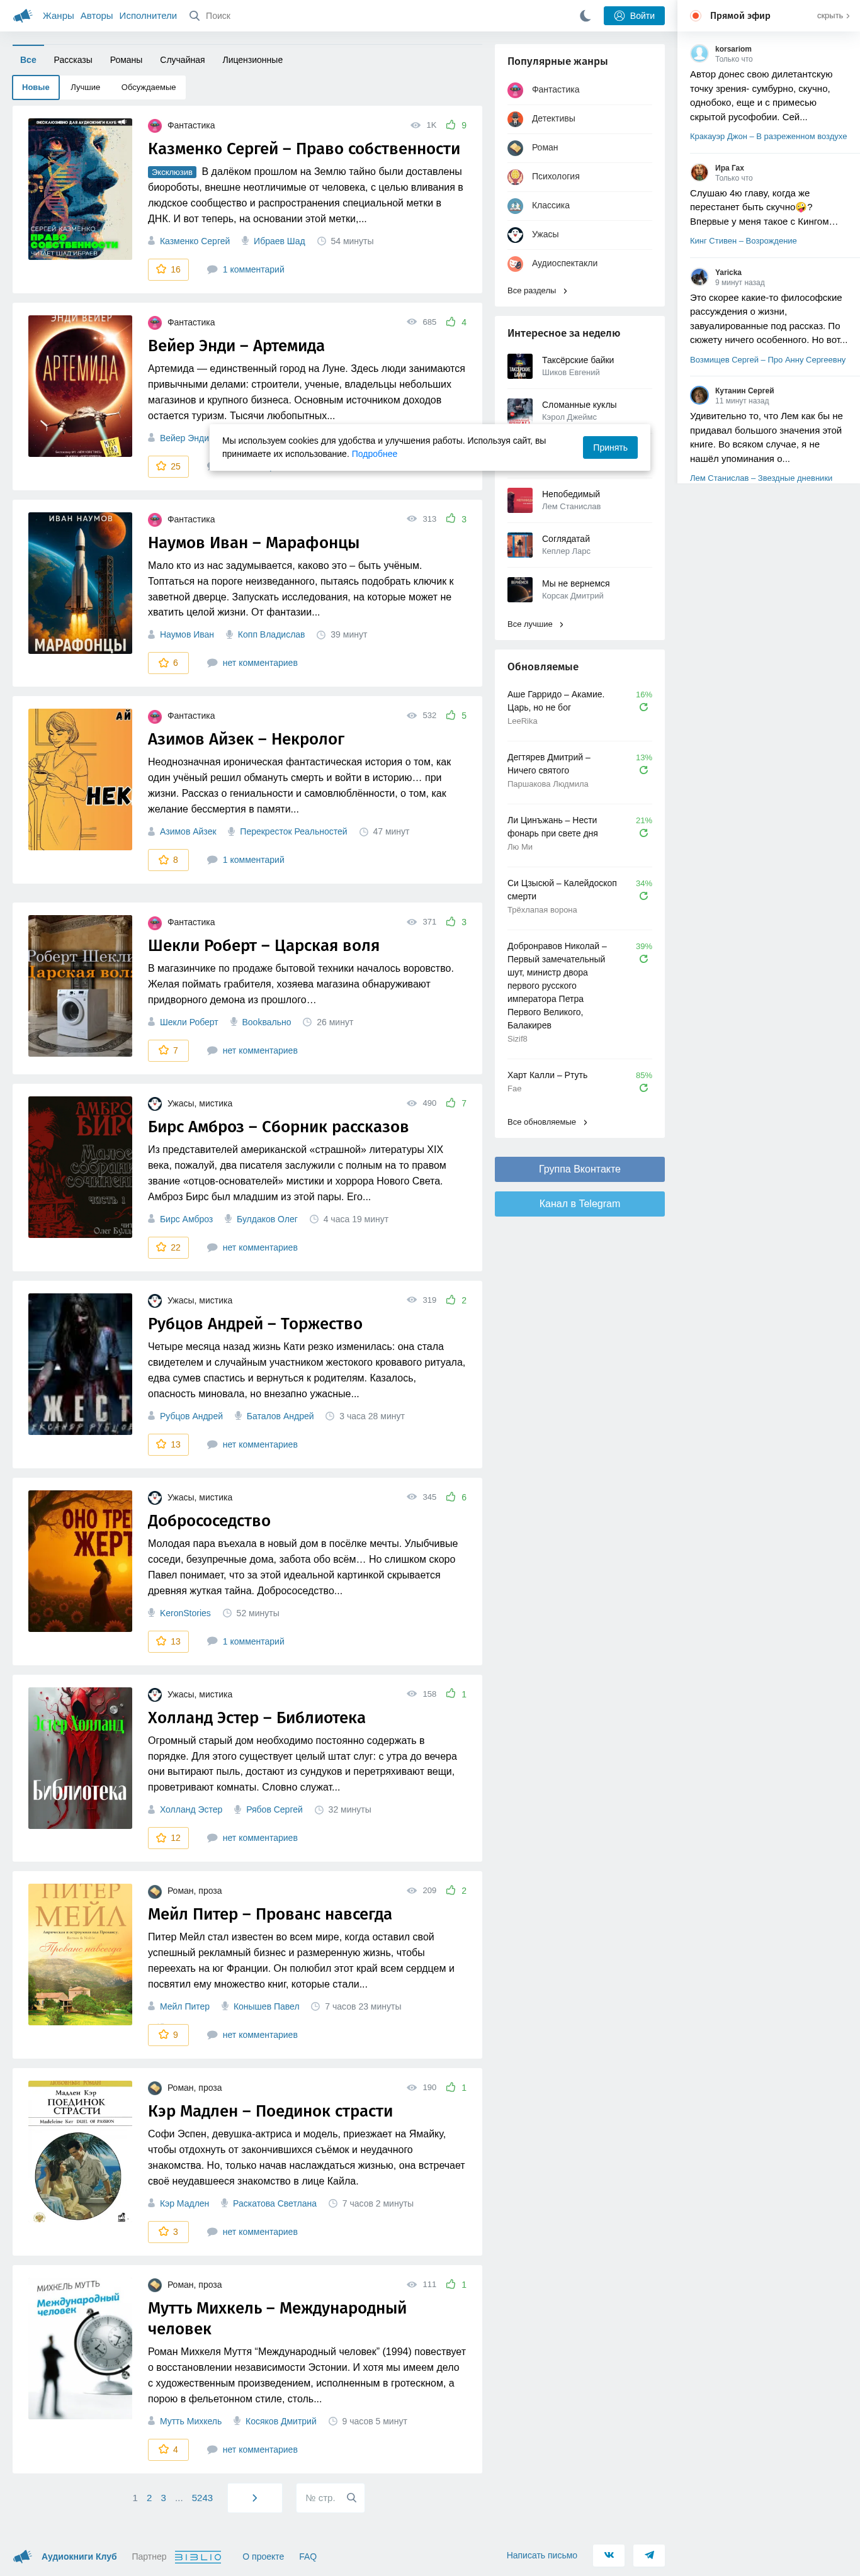Toggle dark mode with the moon icon
860x2576 pixels.
point(585,16)
